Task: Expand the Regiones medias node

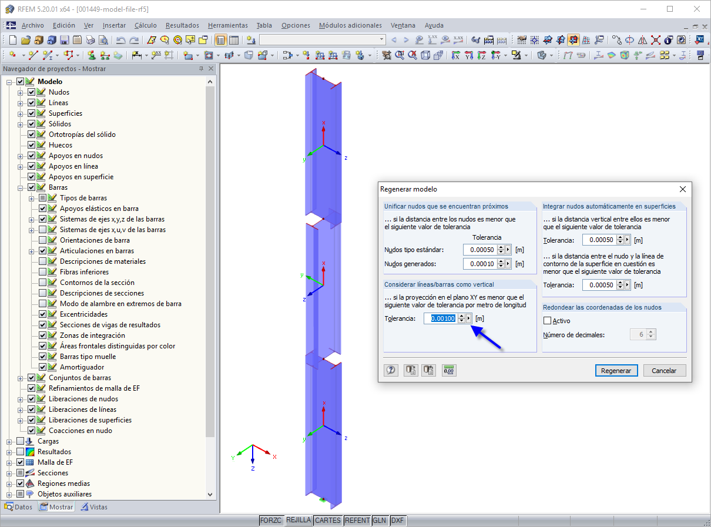Action: [x=9, y=484]
